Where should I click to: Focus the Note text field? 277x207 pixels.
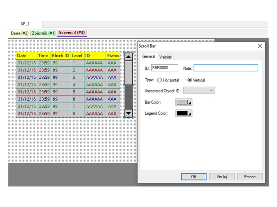tap(226, 68)
